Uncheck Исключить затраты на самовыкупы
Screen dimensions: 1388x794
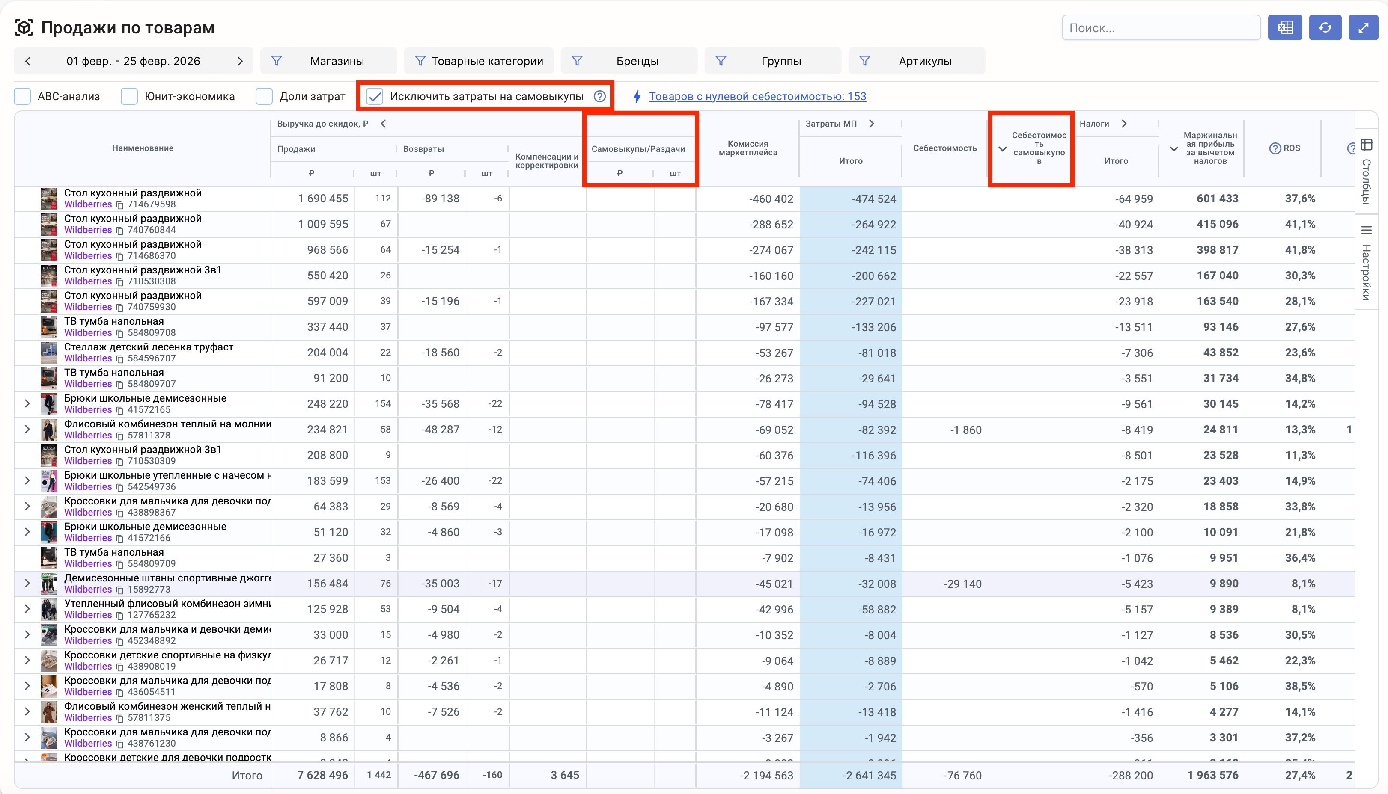point(374,97)
